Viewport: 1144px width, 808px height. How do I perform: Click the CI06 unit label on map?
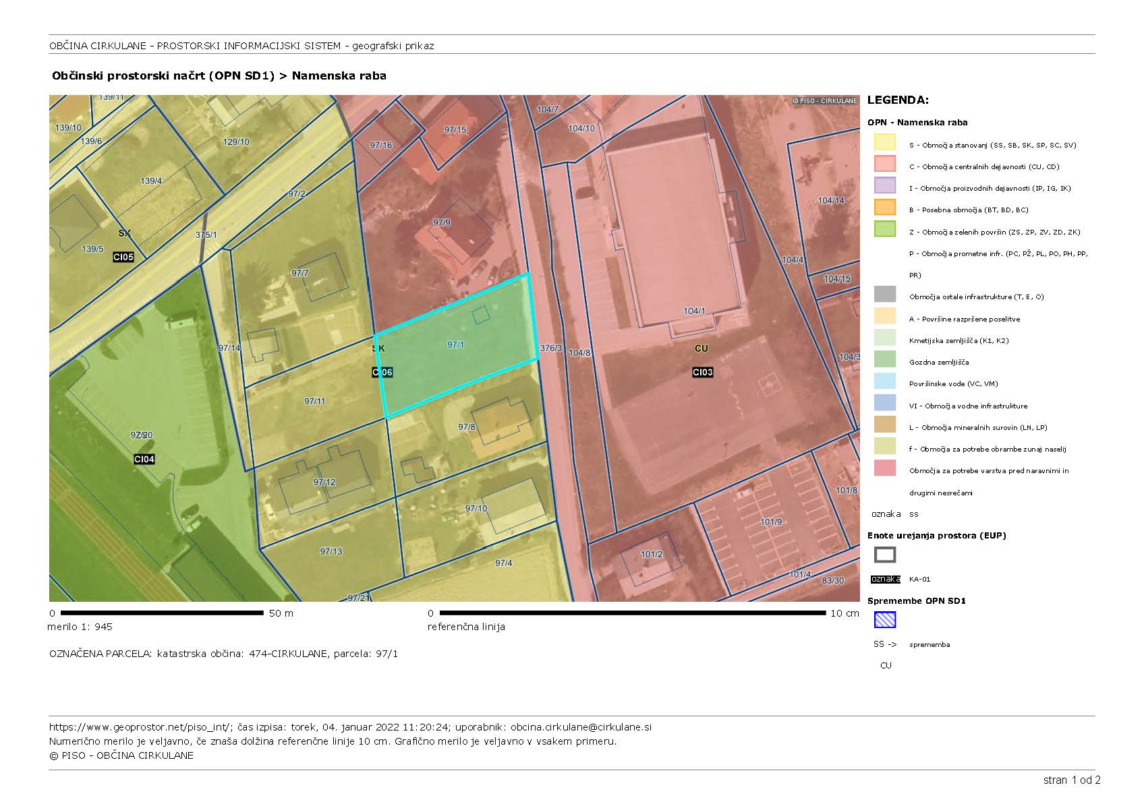[382, 373]
